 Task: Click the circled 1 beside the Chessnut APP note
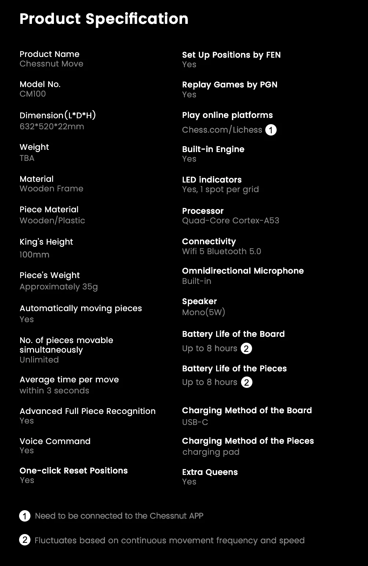pyautogui.click(x=25, y=516)
